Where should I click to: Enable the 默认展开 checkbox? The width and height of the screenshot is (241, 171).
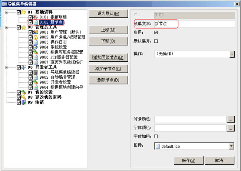click(x=156, y=41)
